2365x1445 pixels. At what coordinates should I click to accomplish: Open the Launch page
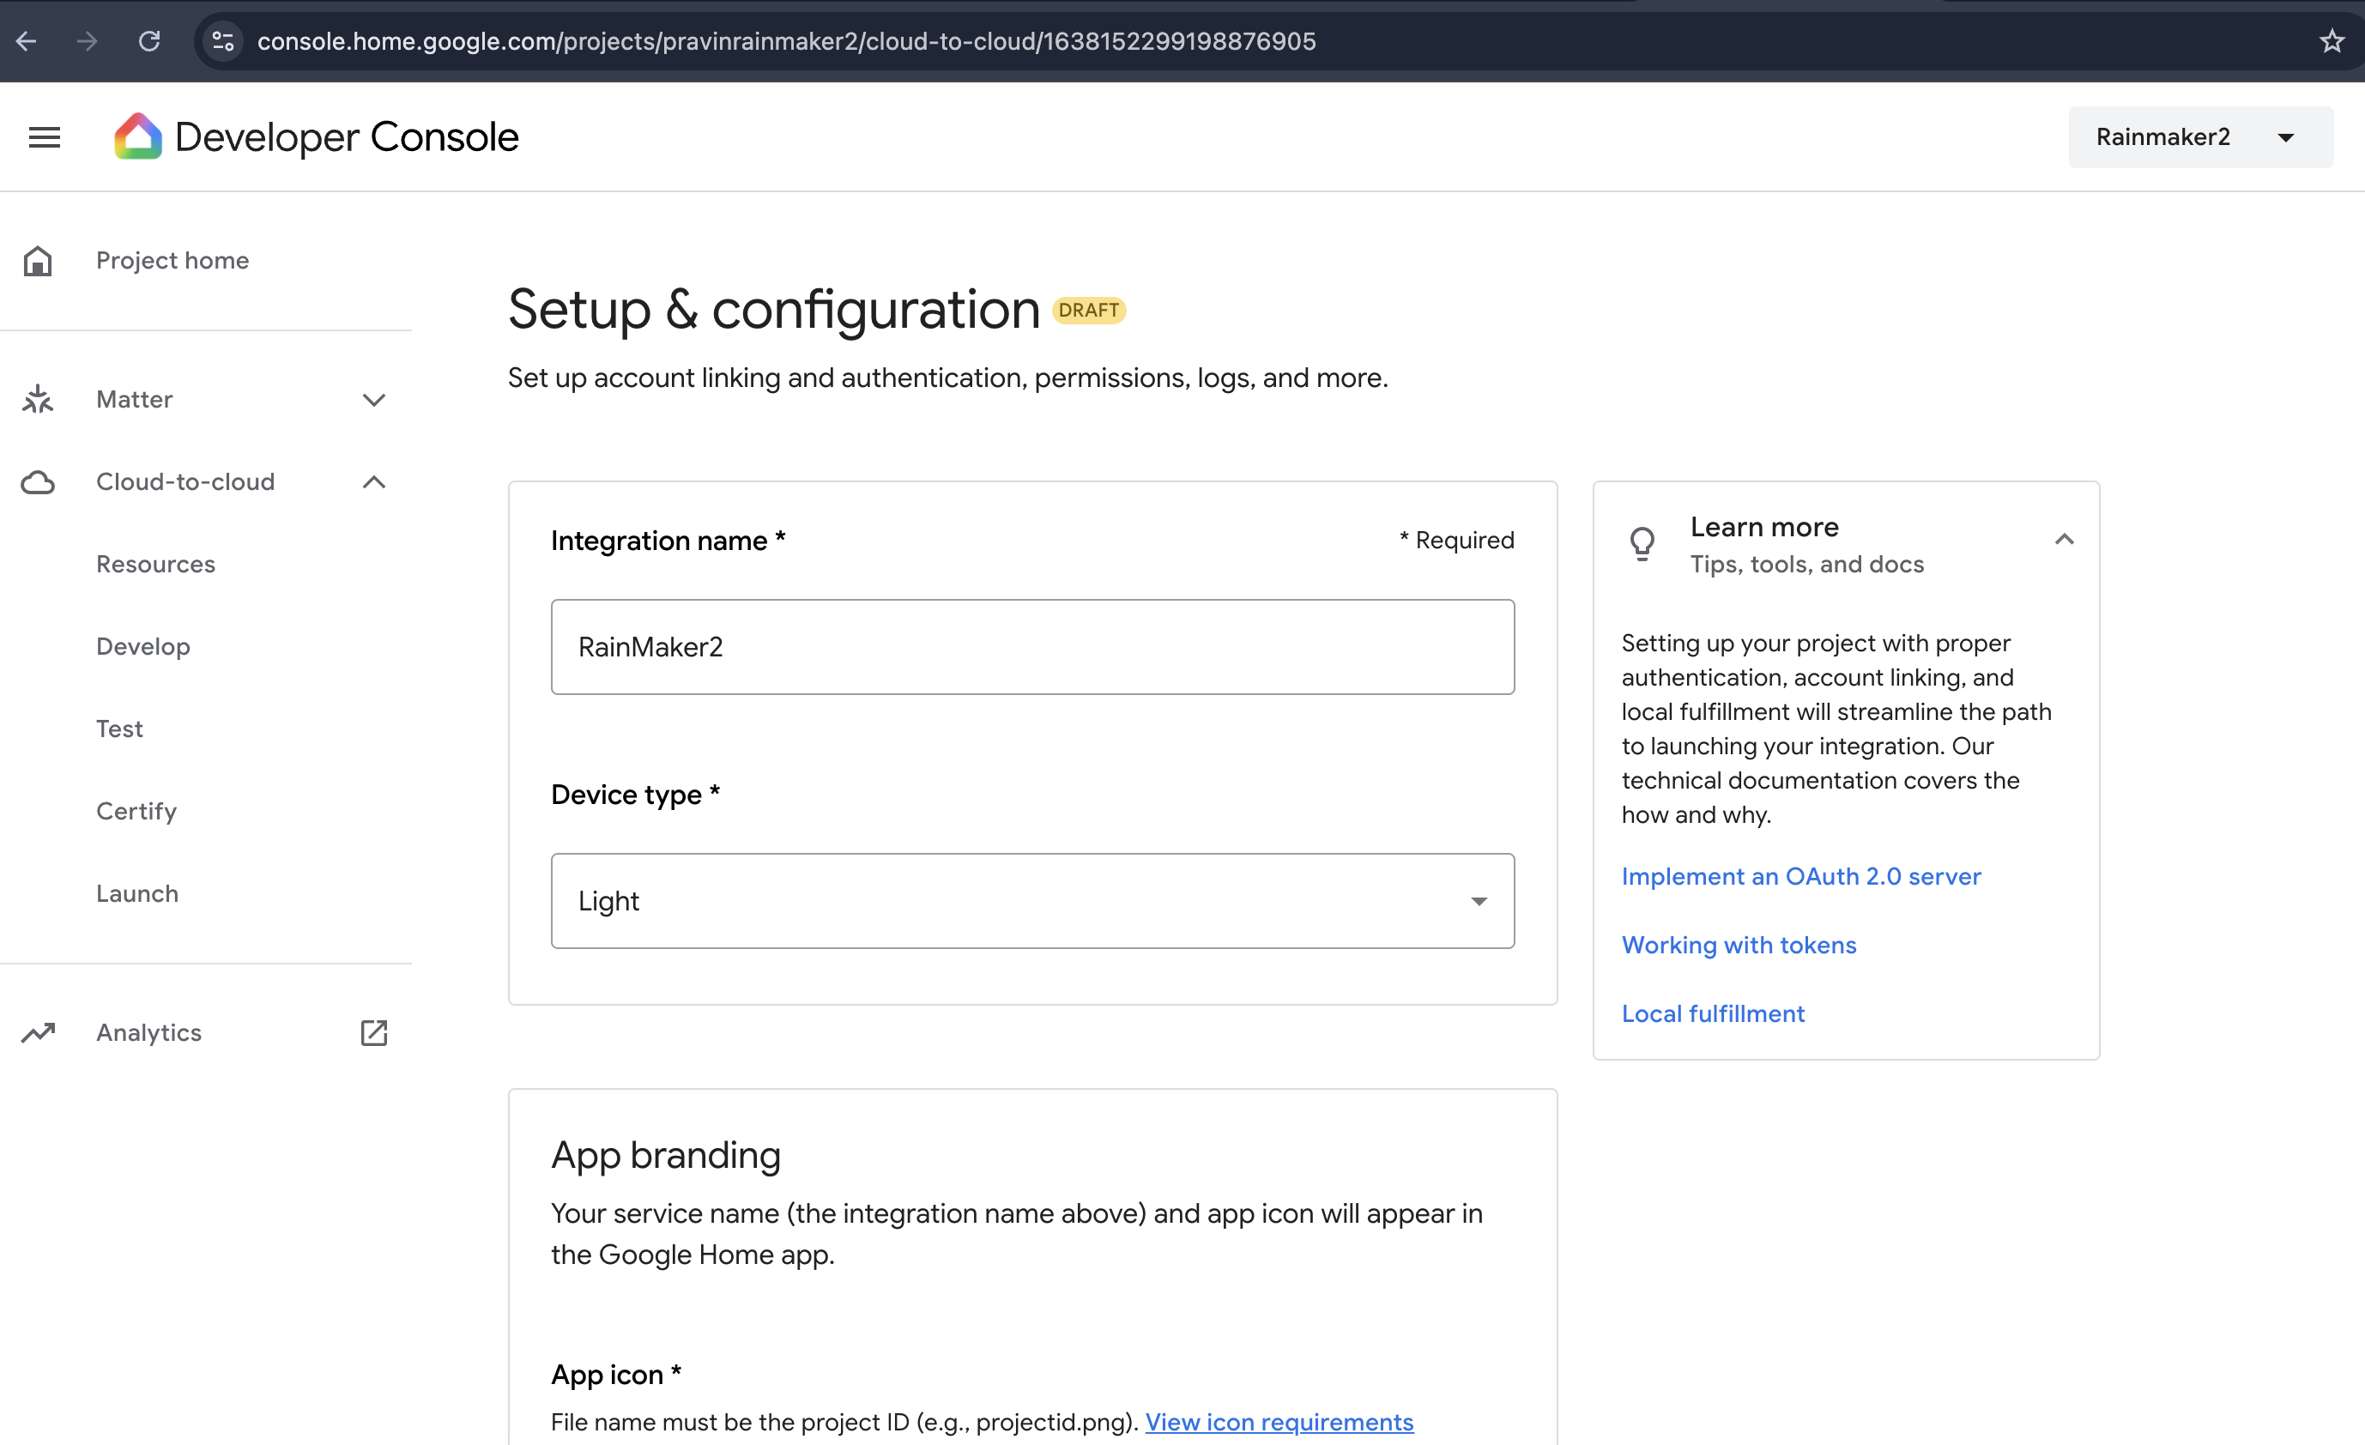137,893
